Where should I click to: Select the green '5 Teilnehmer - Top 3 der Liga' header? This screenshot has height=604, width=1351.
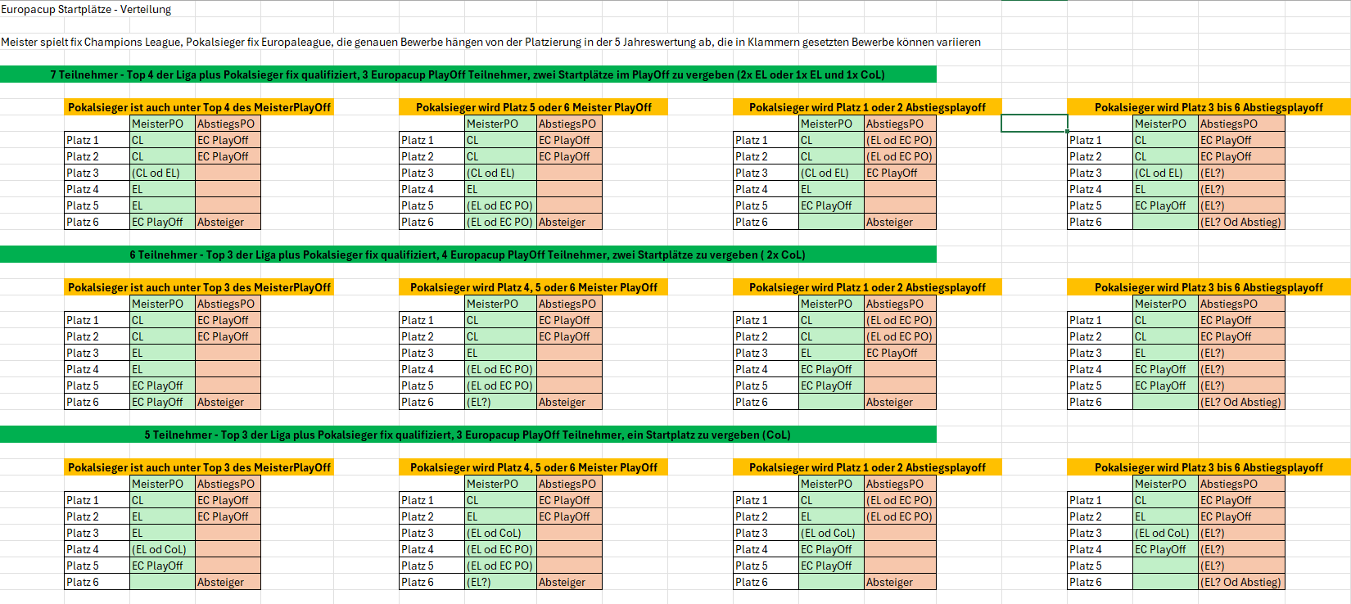468,435
